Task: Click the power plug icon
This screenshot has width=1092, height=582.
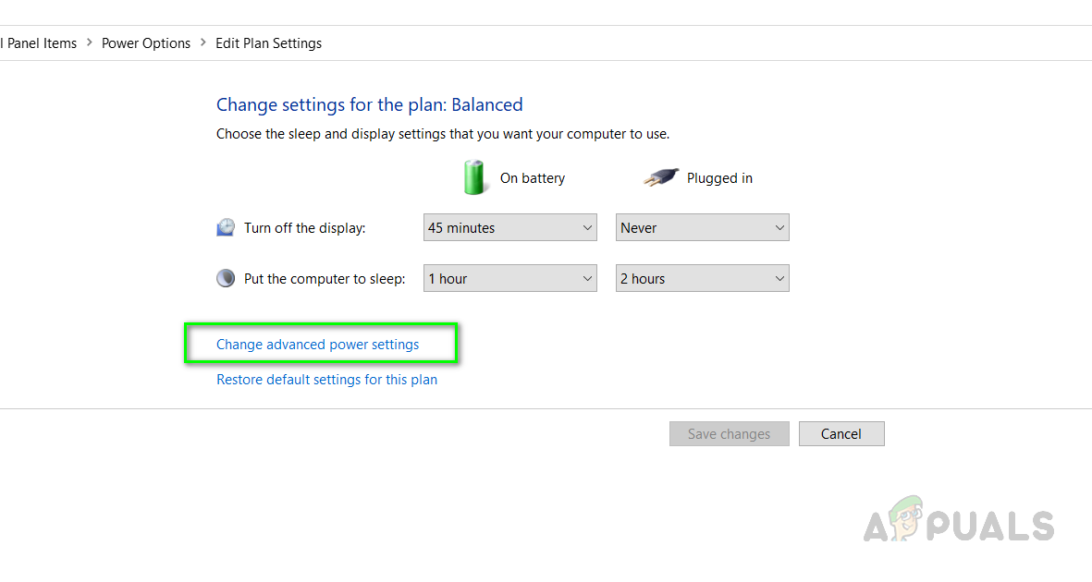Action: pos(660,177)
